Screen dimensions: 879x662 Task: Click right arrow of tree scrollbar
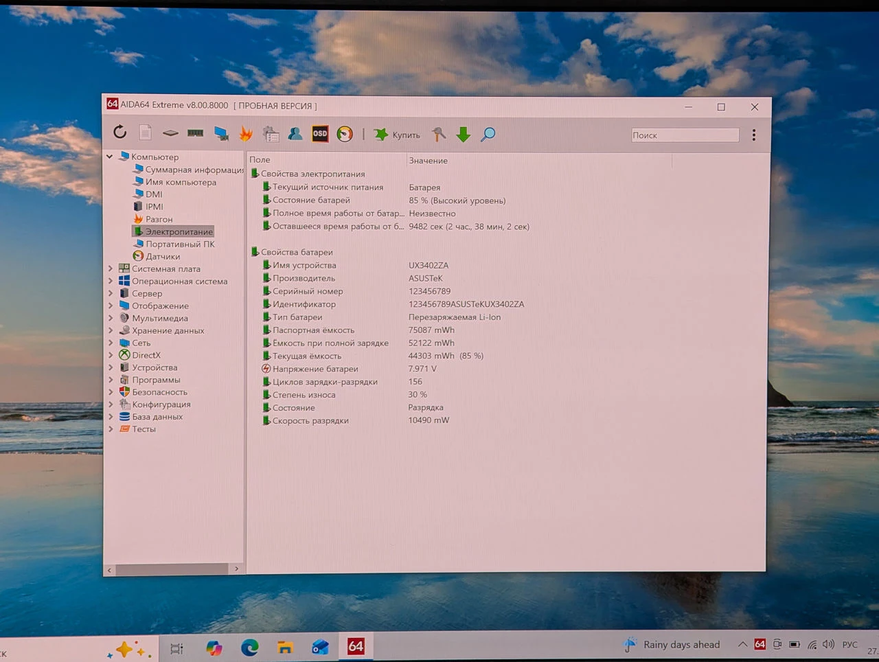click(x=236, y=569)
